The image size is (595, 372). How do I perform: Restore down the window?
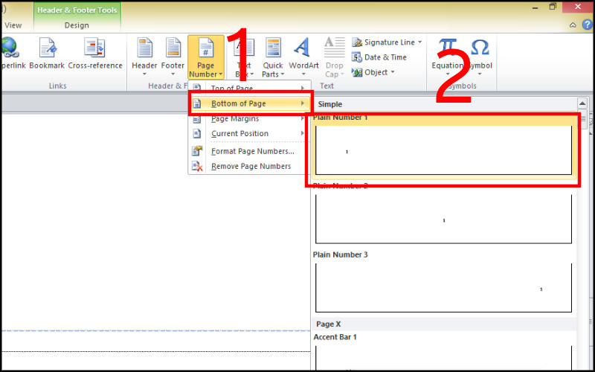point(553,7)
